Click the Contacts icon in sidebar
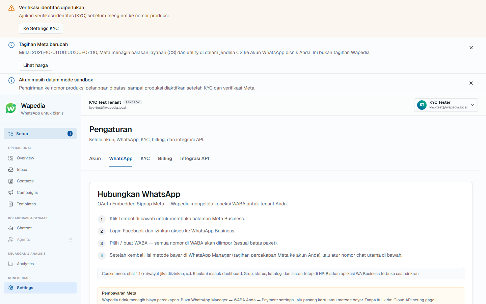 pos(11,181)
